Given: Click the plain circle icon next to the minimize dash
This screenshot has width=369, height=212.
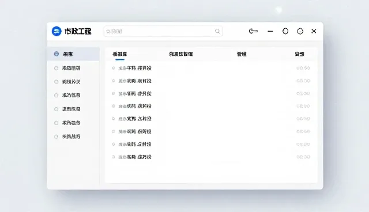Looking at the screenshot, I should [x=285, y=31].
